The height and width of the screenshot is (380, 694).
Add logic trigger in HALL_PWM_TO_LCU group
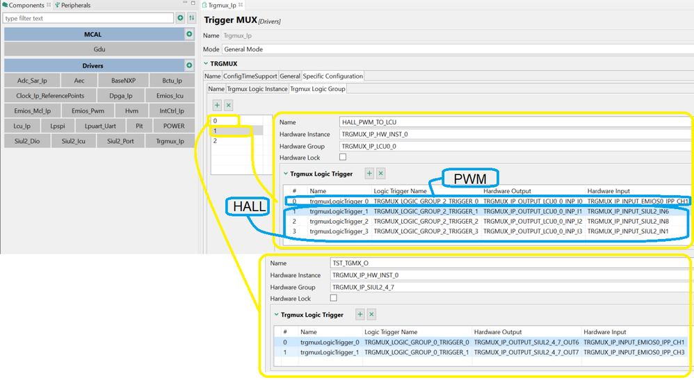pyautogui.click(x=369, y=174)
